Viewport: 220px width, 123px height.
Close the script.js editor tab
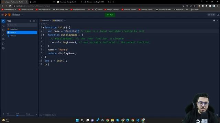[62, 20]
